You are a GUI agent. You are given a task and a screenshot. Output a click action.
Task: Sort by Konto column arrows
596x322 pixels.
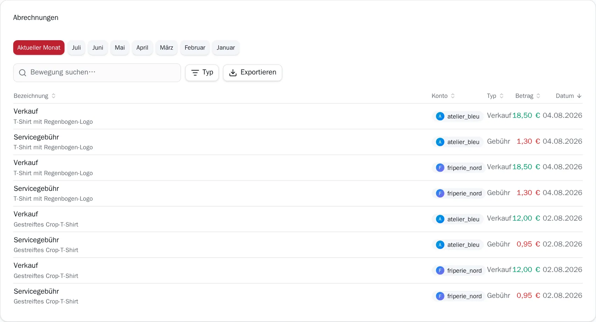coord(453,96)
